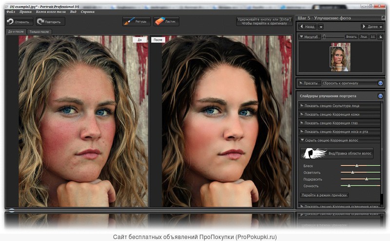This screenshot has width=390, height=241.
Task: Click the Удерживайте кнопку или [Enter] button
Action: pos(264,21)
